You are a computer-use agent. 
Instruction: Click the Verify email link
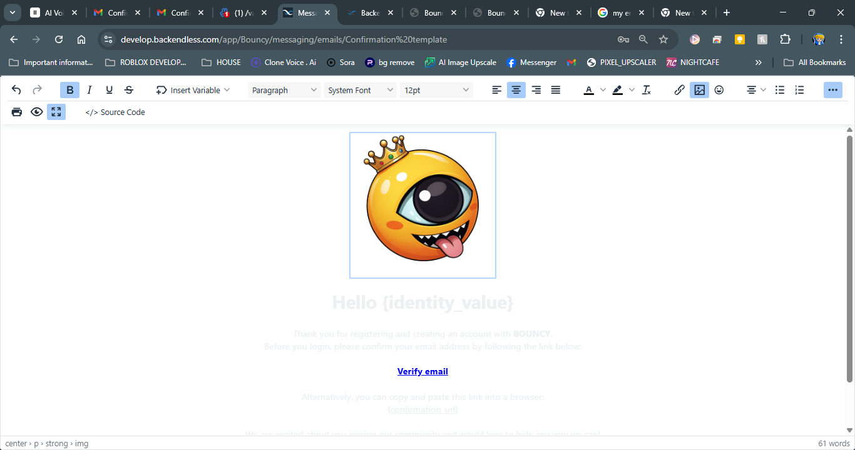click(x=422, y=371)
